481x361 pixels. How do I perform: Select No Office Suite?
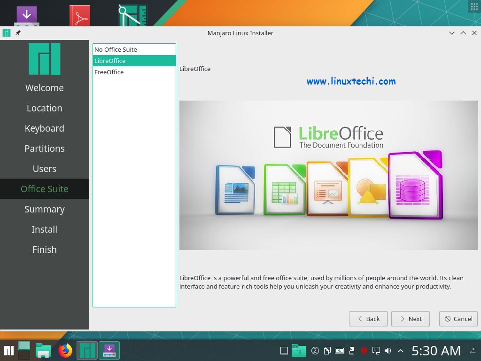116,49
